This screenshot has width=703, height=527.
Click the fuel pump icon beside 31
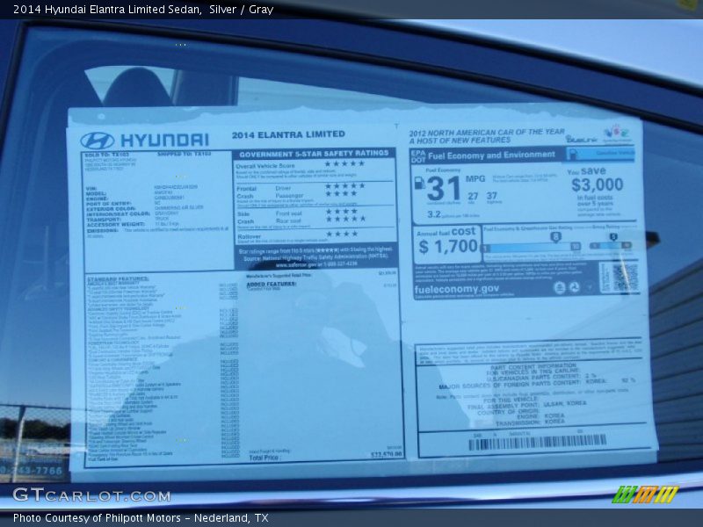pos(419,183)
